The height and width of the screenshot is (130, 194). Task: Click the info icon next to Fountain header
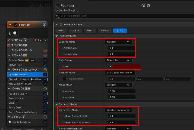[x=143, y=6]
